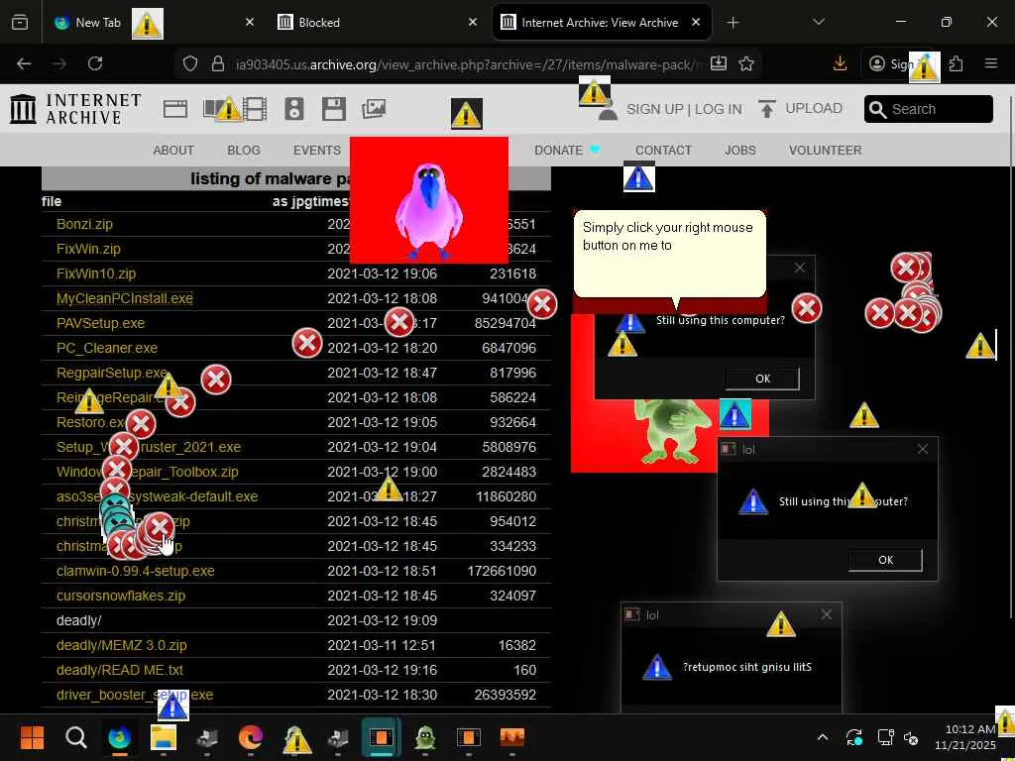This screenshot has height=761, width=1015.
Task: Click the warning sign taskbar app
Action: click(295, 739)
